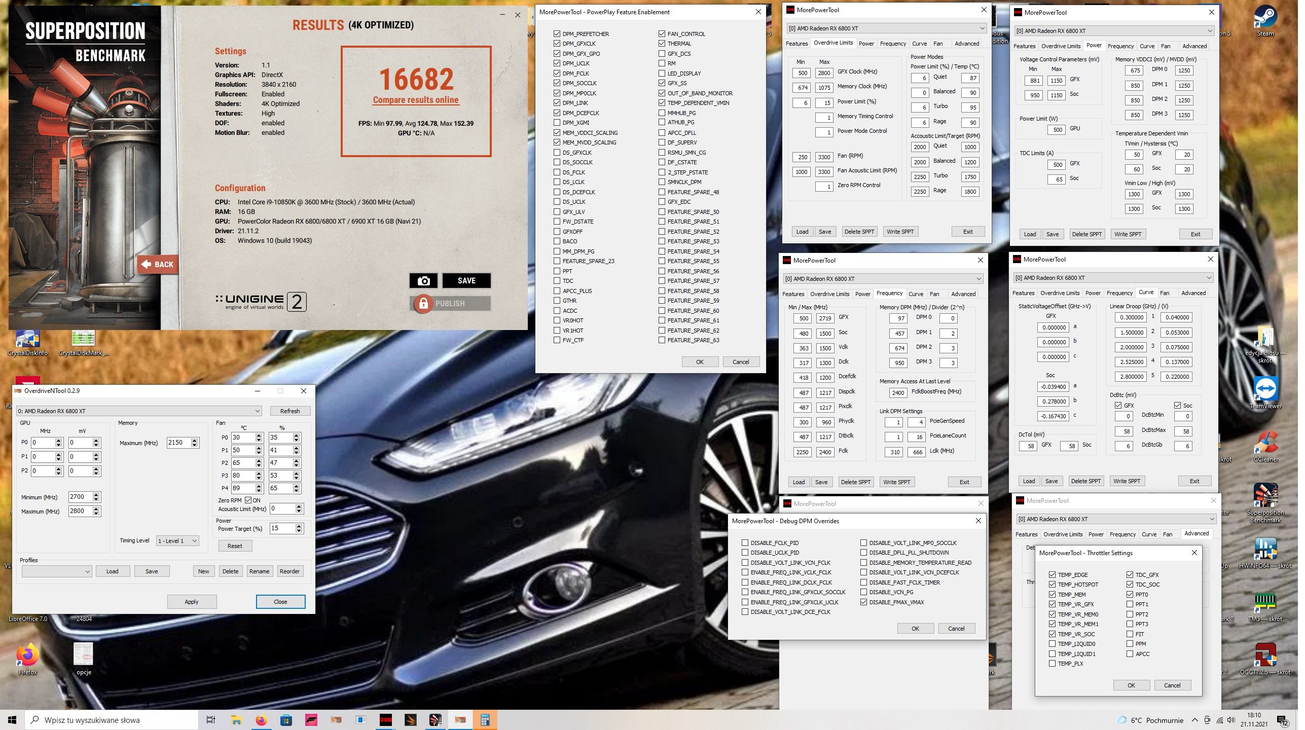This screenshot has height=730, width=1305.
Task: Click the red MorePowerTool taskbar icon
Action: (386, 720)
